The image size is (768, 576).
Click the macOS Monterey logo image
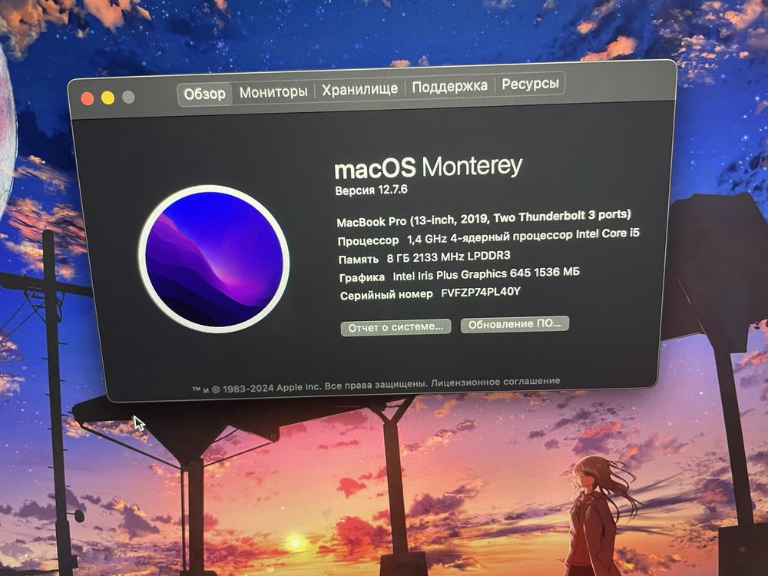tap(214, 259)
